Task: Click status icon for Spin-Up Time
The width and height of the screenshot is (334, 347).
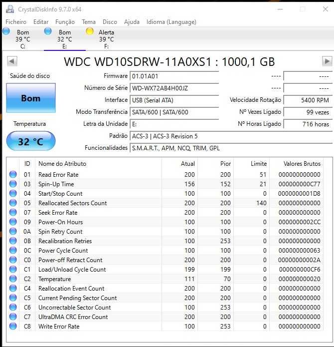Action: pyautogui.click(x=13, y=184)
